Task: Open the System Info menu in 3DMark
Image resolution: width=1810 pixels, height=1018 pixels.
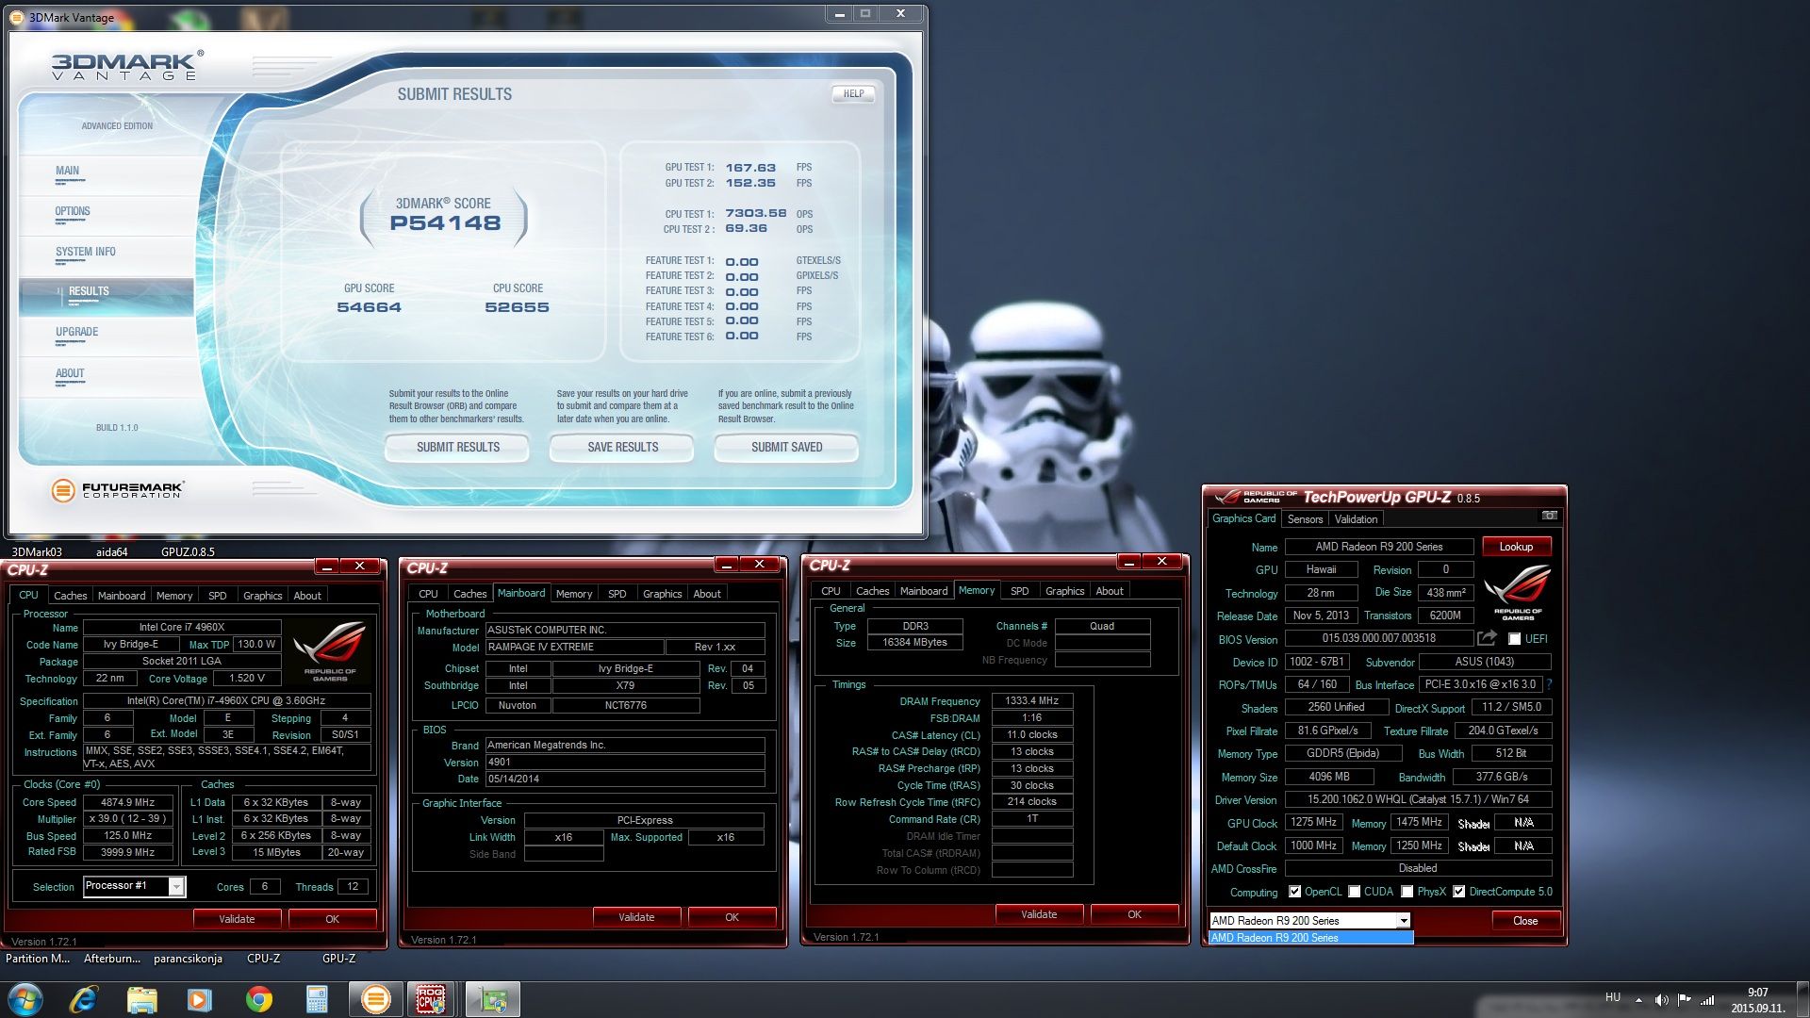Action: [86, 252]
